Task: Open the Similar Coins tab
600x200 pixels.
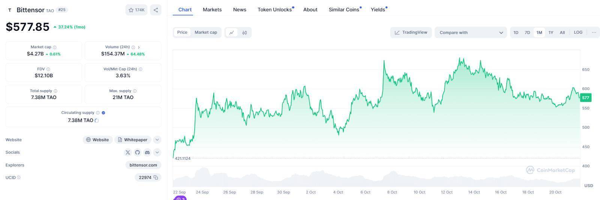Action: coord(344,10)
